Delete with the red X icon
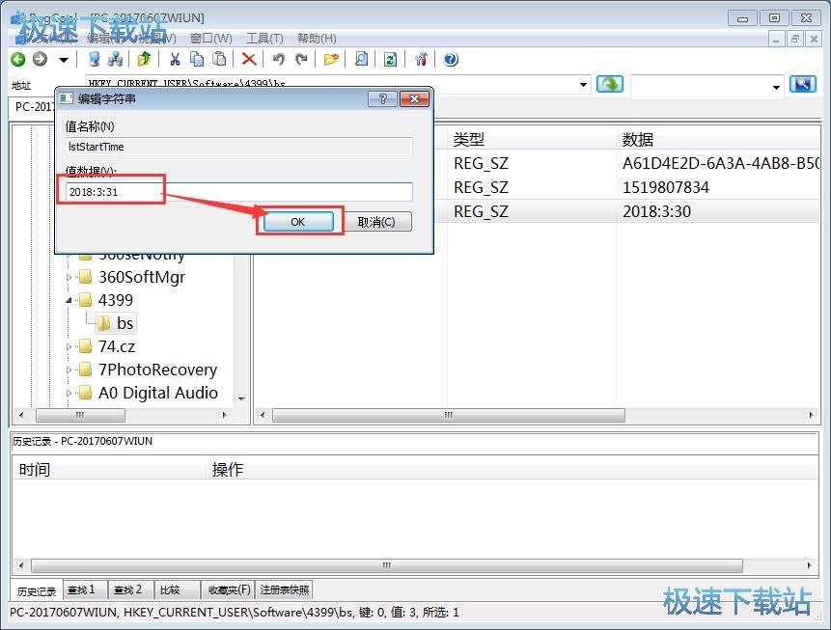The width and height of the screenshot is (831, 630). 249,60
